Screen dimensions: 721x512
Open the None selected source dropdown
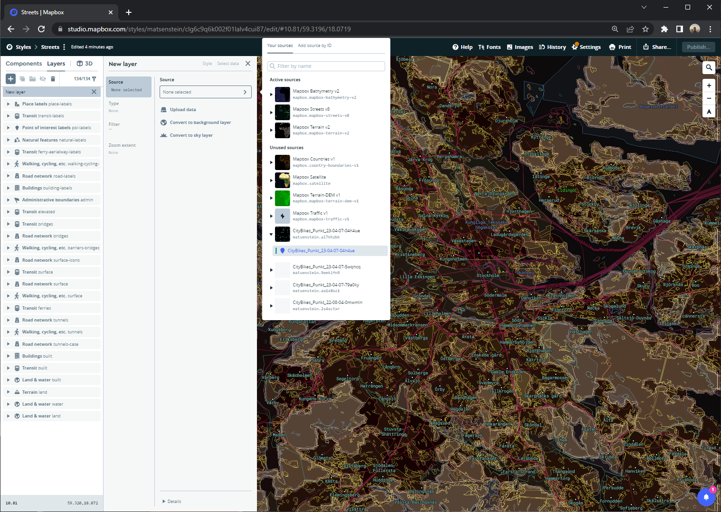pos(205,92)
